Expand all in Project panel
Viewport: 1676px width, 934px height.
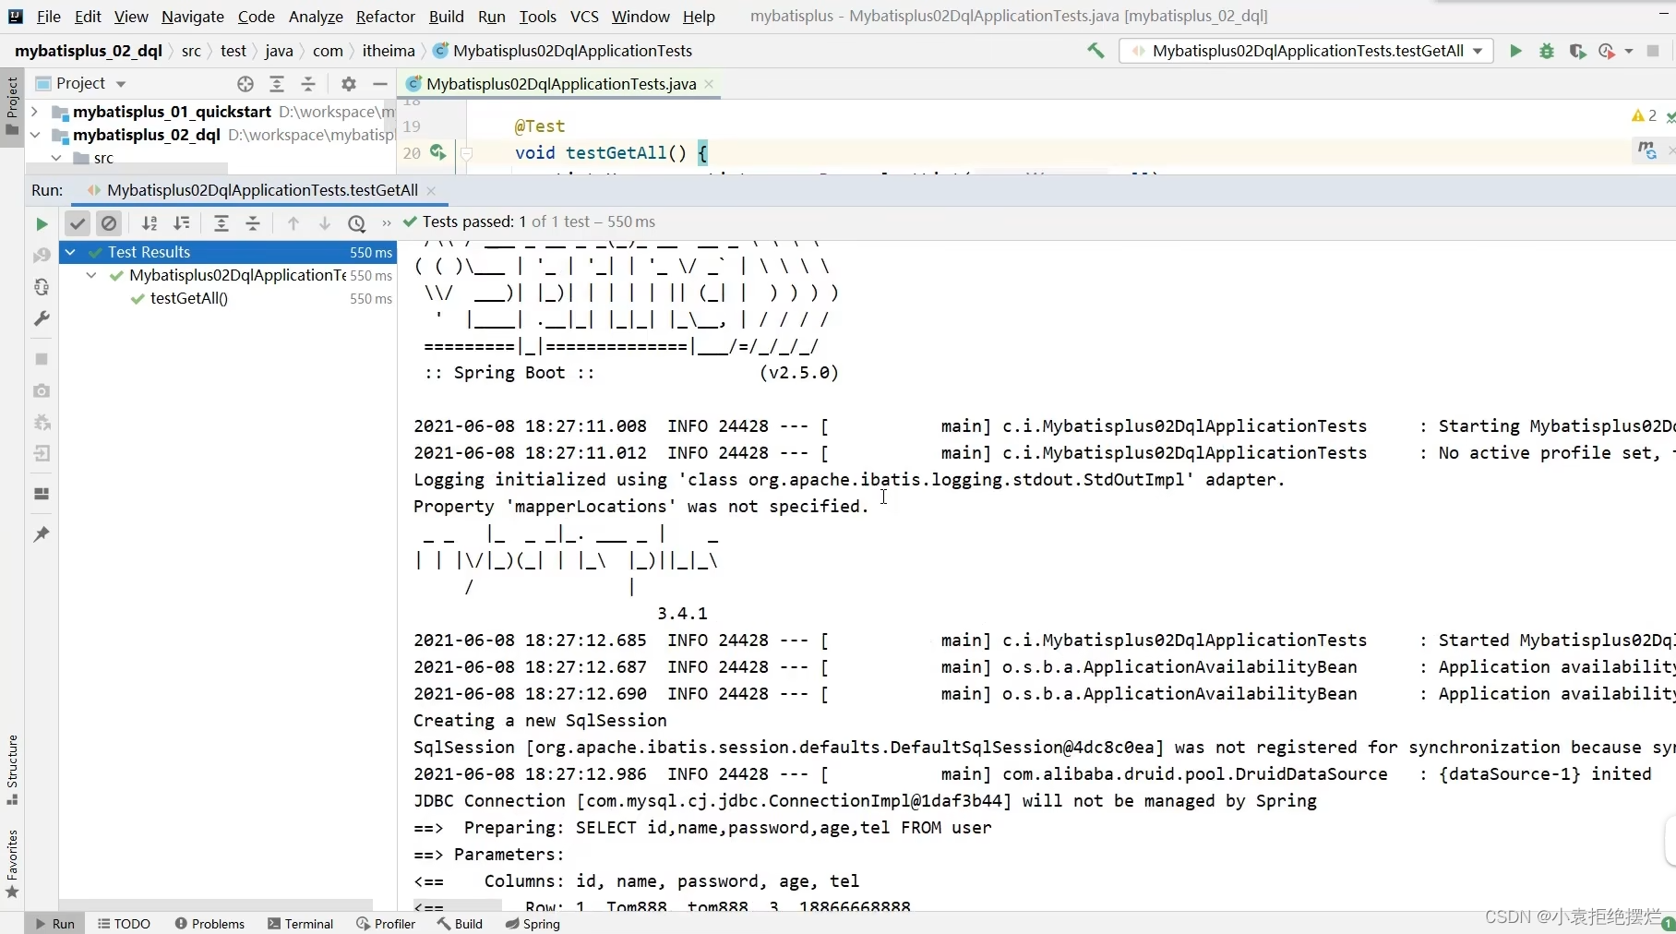tap(277, 84)
